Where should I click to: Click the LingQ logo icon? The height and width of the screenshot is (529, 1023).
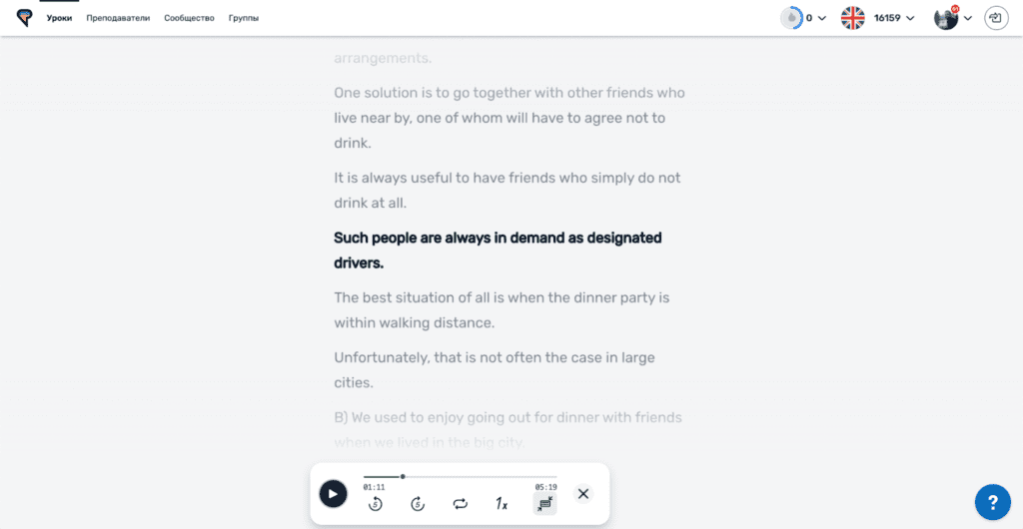pos(24,17)
